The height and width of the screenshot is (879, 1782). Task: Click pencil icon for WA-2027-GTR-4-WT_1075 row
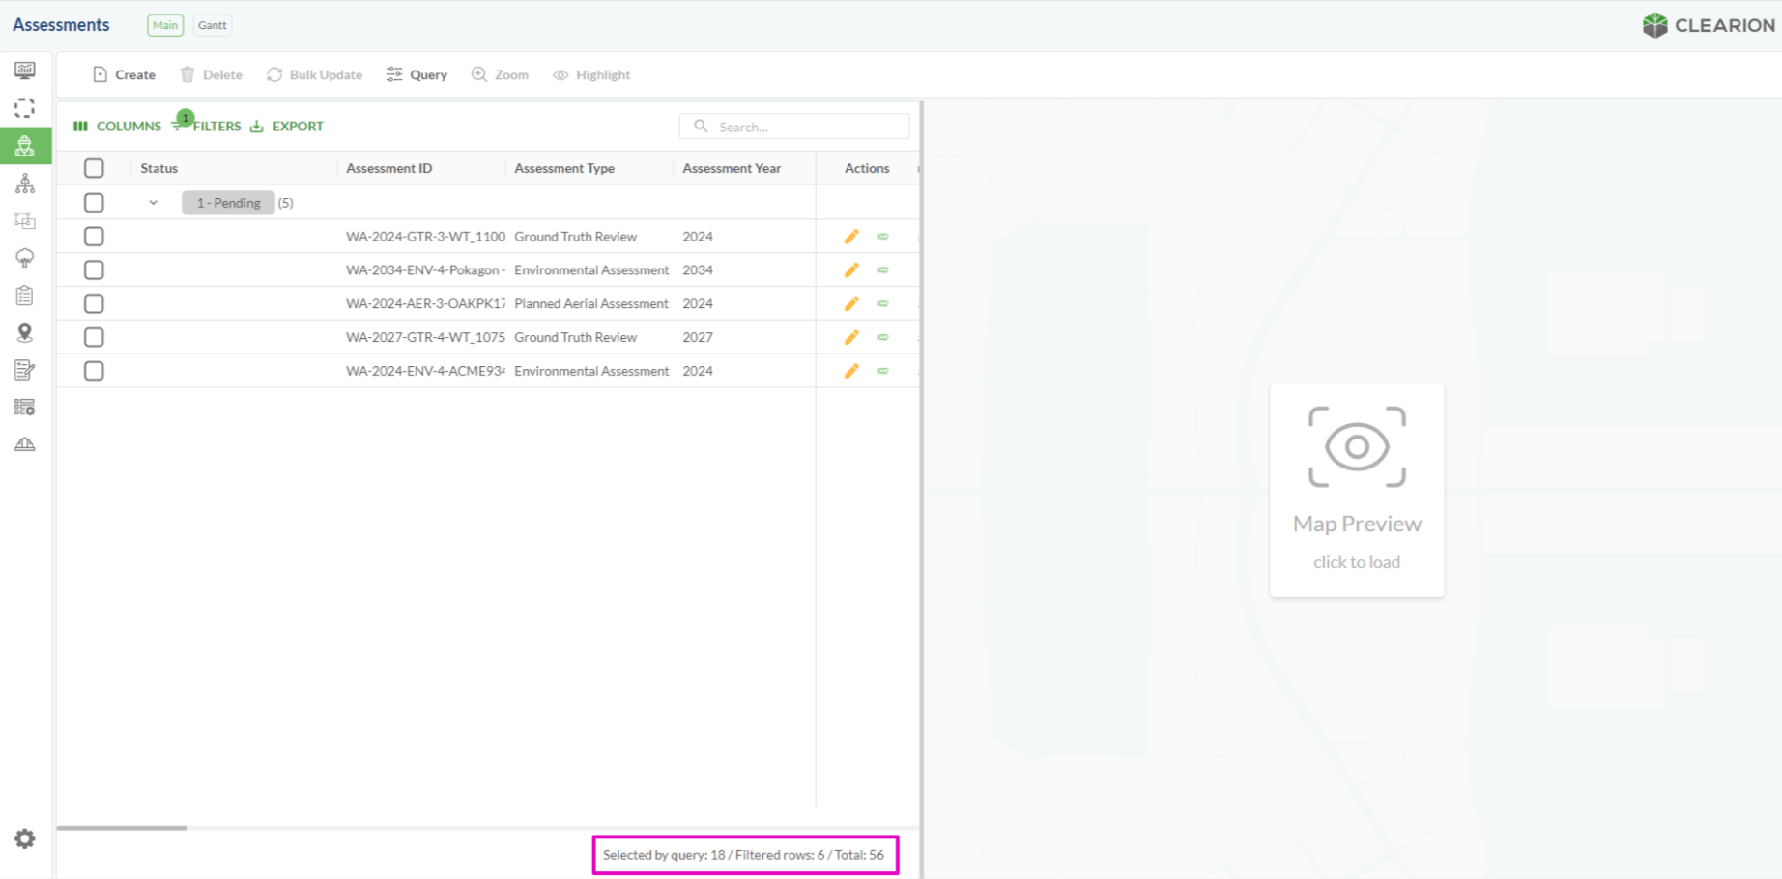851,337
